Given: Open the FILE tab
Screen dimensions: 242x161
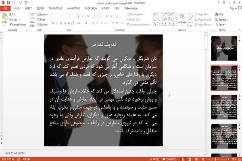Looking at the screenshot, I should coord(5,8).
